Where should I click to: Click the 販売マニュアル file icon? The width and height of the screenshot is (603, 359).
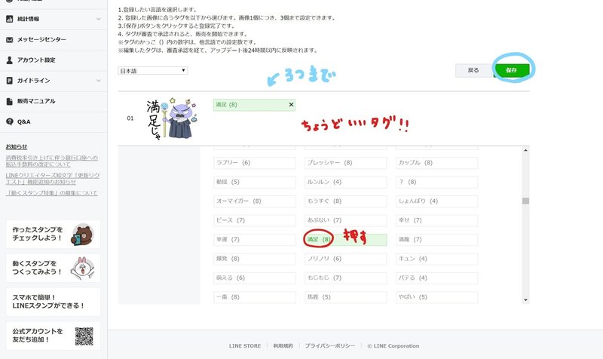pos(10,101)
